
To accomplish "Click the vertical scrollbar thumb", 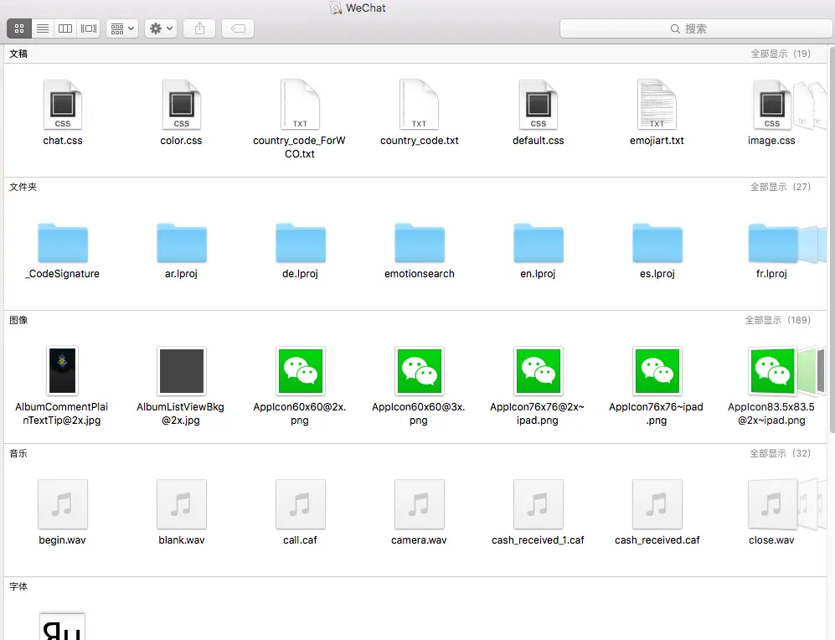I will 832,240.
